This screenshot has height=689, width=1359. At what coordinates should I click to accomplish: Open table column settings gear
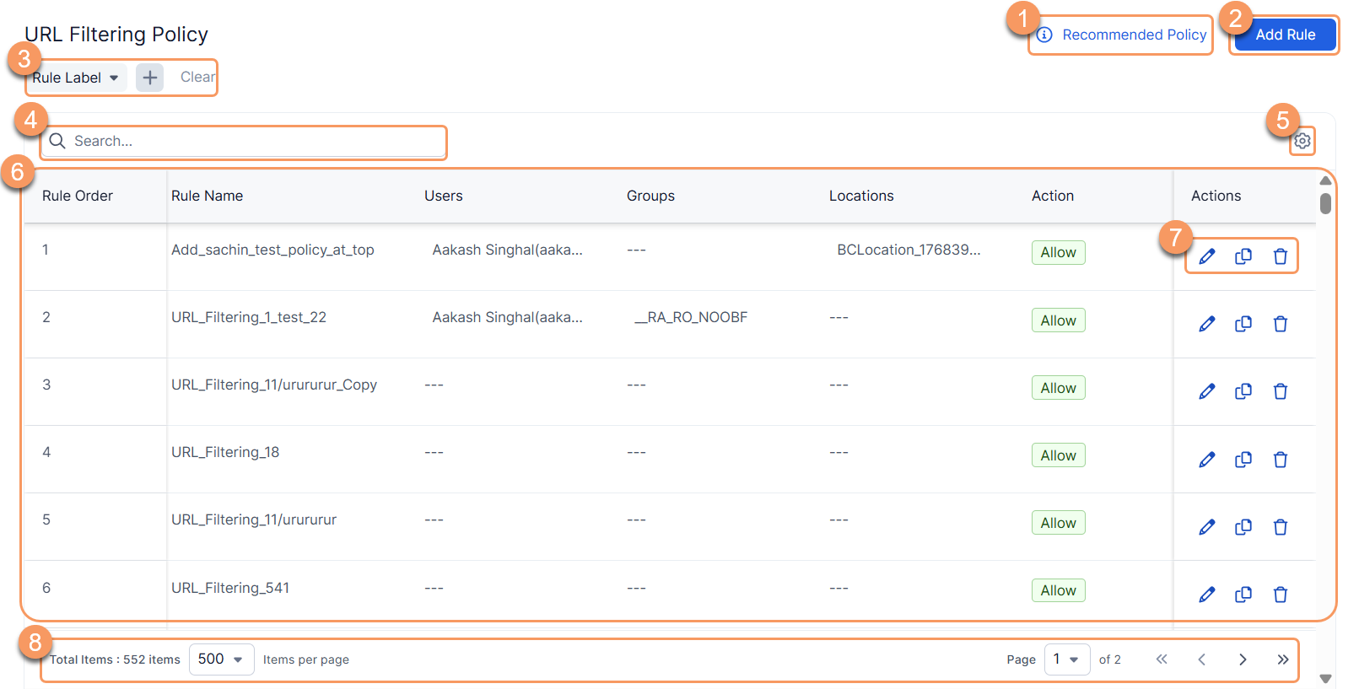tap(1302, 141)
